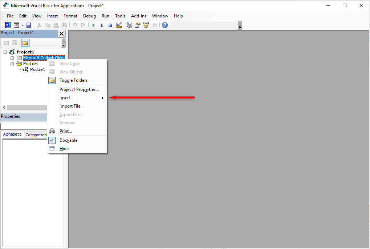
Task: Open the Window menu
Action: click(160, 16)
